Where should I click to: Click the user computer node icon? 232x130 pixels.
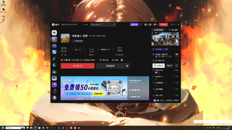coord(64,49)
